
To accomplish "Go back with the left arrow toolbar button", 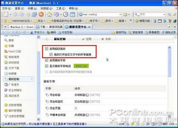I will pyautogui.click(x=15, y=15).
